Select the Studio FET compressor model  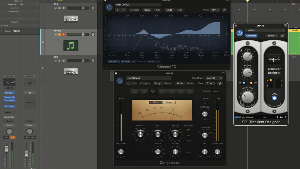coord(153,91)
